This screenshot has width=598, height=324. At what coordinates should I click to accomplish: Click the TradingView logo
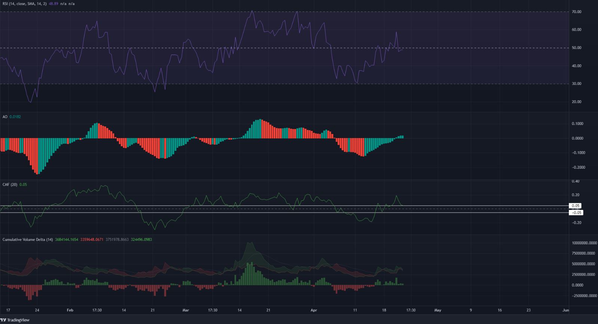pos(15,320)
